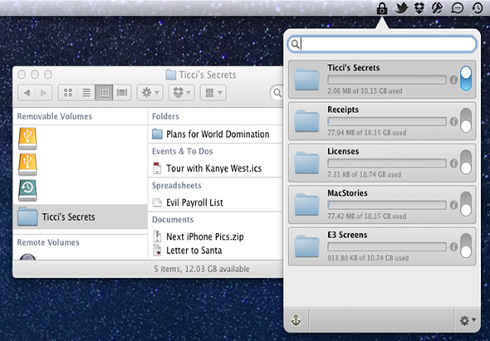490x341 pixels.
Task: Toggle the E3 Screens vault switch
Action: 466,246
